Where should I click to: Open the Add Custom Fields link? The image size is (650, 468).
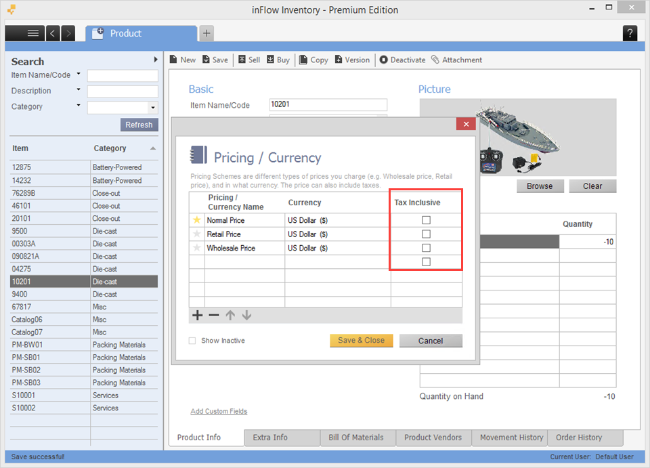219,411
